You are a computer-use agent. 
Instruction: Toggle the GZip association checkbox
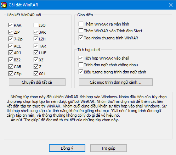[11, 74]
